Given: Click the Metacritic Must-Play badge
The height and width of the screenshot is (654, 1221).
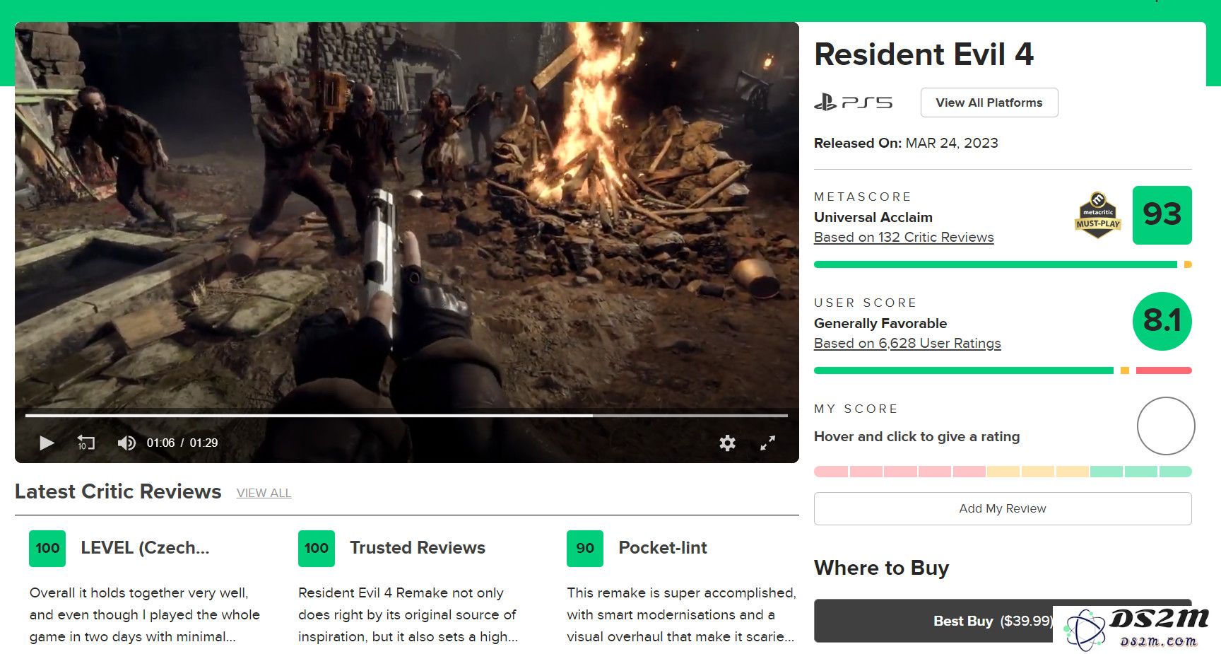Looking at the screenshot, I should (x=1098, y=215).
